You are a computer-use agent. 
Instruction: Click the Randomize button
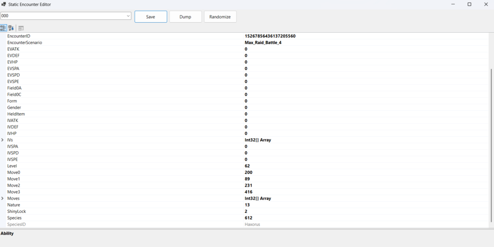[x=220, y=17]
